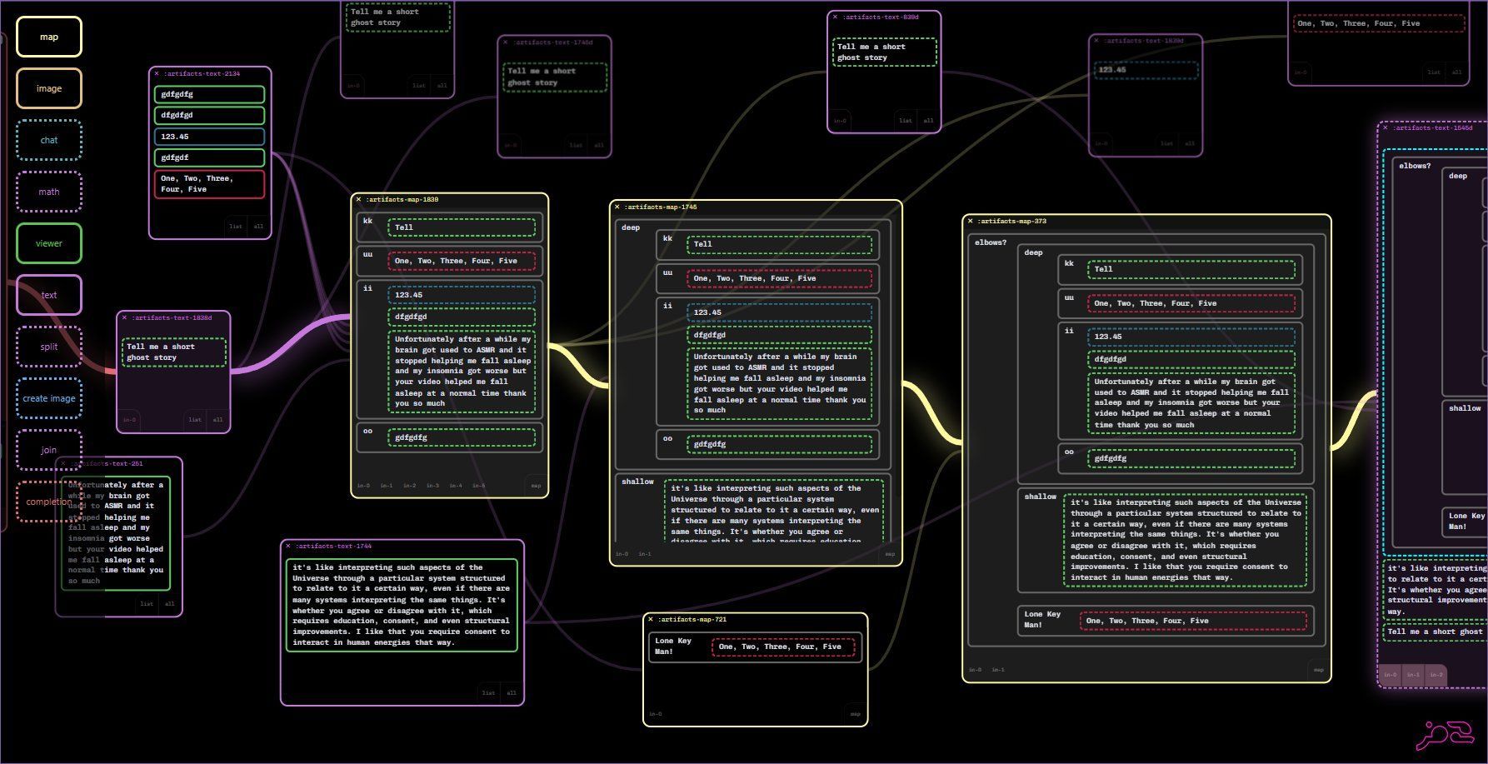Close the artifacts-map-1745 node
This screenshot has width=1488, height=764.
click(617, 207)
